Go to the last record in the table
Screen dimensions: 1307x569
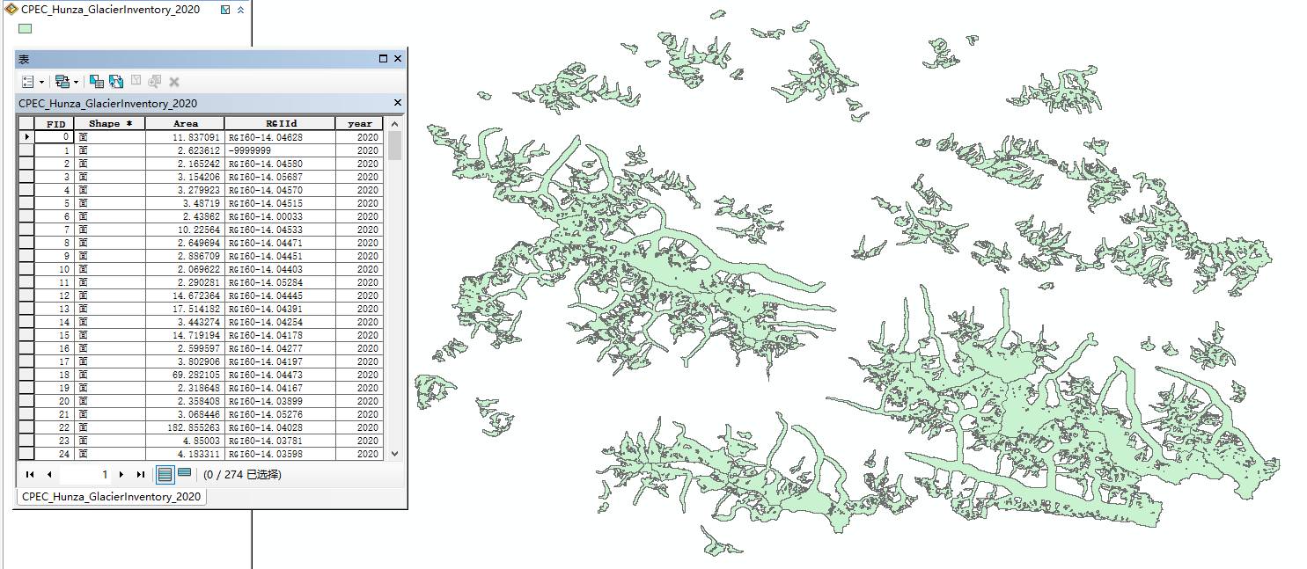click(x=141, y=475)
